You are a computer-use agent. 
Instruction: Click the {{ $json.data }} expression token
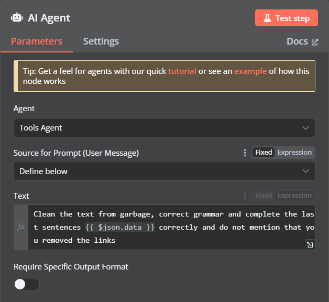[120, 227]
